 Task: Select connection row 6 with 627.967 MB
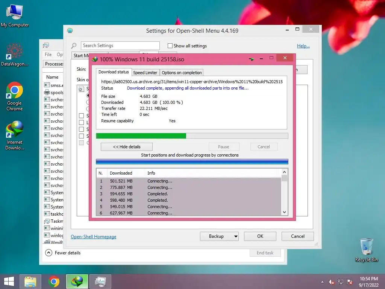point(189,213)
